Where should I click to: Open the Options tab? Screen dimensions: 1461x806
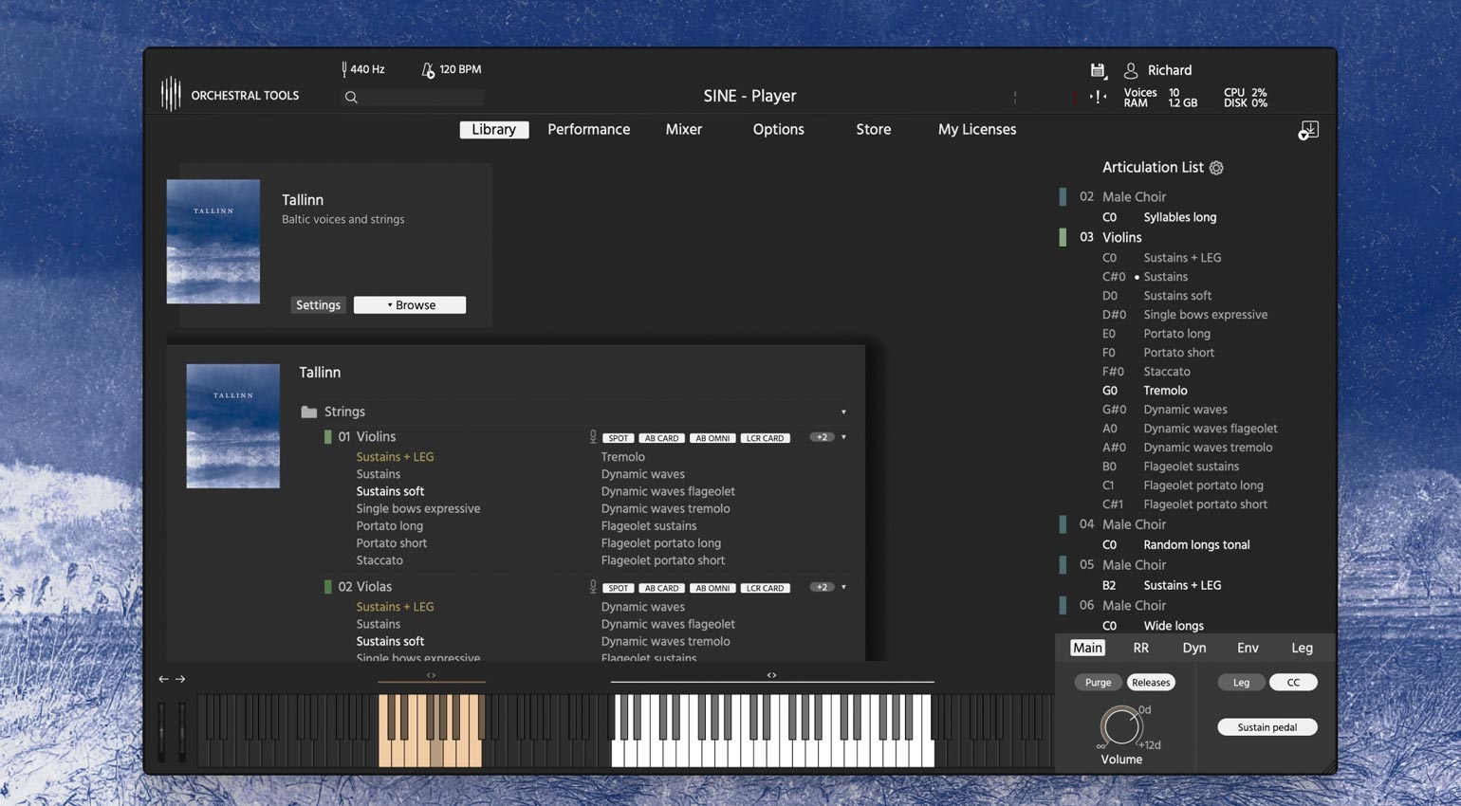click(779, 130)
